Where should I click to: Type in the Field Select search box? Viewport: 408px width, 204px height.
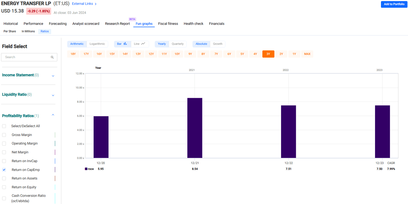point(27,57)
